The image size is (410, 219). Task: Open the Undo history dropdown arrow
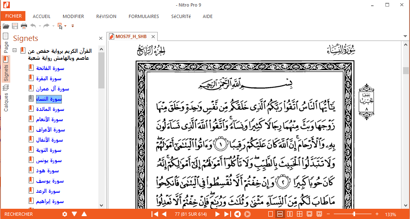(x=40, y=26)
